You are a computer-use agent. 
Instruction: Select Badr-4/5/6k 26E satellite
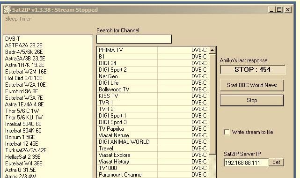(48, 52)
